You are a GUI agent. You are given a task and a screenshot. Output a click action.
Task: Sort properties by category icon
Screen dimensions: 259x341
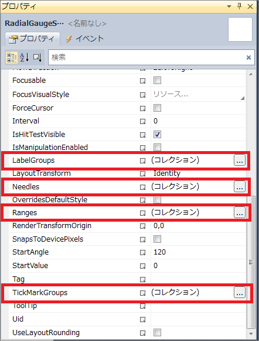coord(12,58)
